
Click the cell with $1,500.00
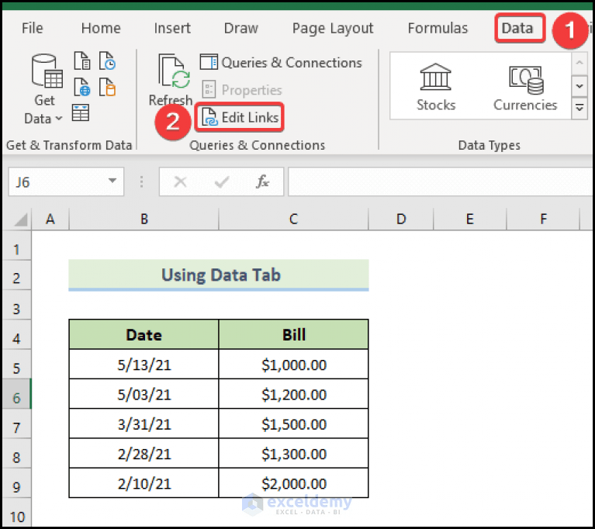point(293,424)
